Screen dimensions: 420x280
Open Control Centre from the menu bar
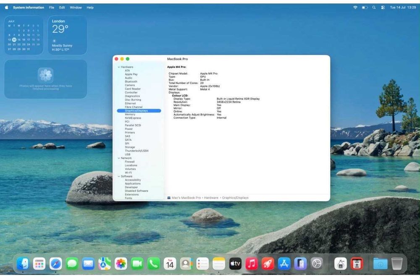[383, 8]
